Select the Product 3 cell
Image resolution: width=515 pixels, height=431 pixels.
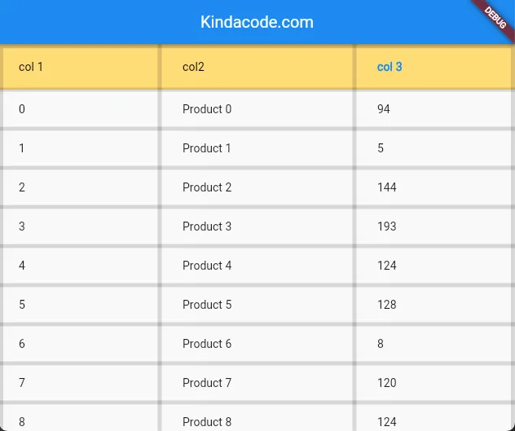pyautogui.click(x=207, y=226)
